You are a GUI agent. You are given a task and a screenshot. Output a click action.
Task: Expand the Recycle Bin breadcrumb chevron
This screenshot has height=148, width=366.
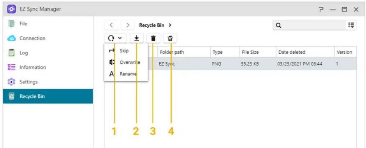coord(170,25)
